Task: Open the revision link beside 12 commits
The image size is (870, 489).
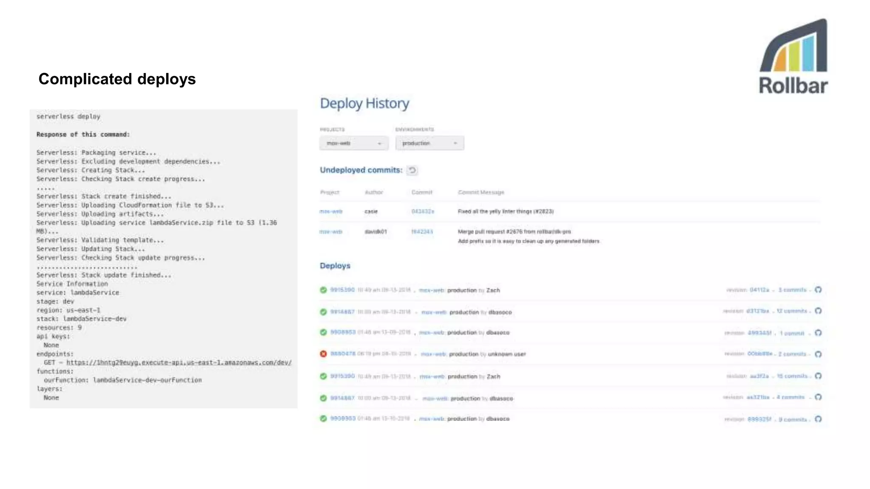Action: pyautogui.click(x=757, y=311)
